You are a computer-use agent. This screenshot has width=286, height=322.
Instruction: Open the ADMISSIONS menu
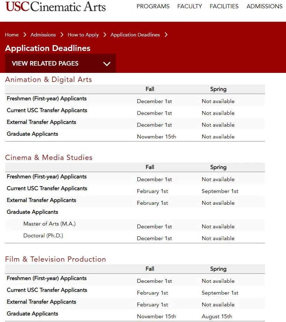tap(265, 6)
